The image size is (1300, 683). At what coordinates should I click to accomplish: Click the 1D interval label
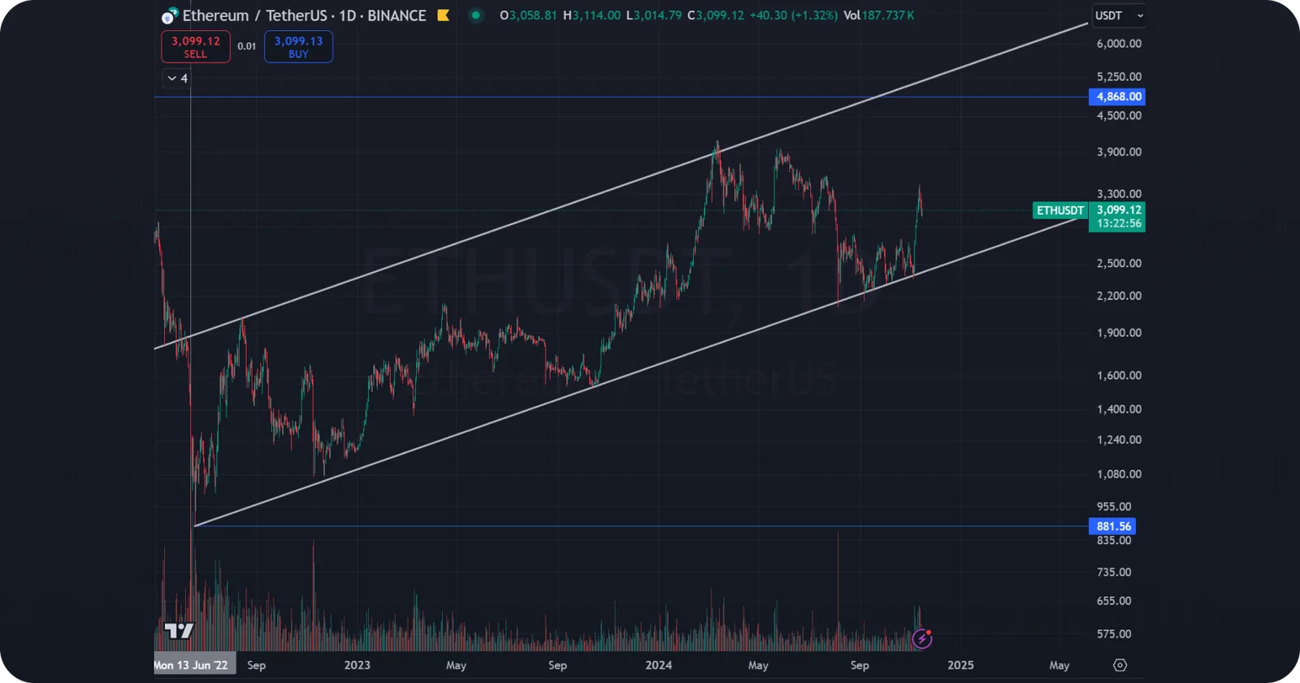(x=347, y=15)
